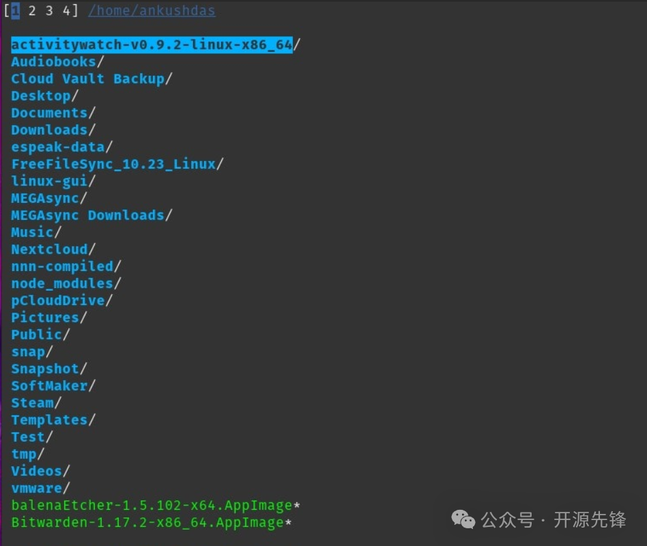Screen dimensions: 647x546
Task: Select the MEGAsync Downloads directory
Action: [x=91, y=216]
